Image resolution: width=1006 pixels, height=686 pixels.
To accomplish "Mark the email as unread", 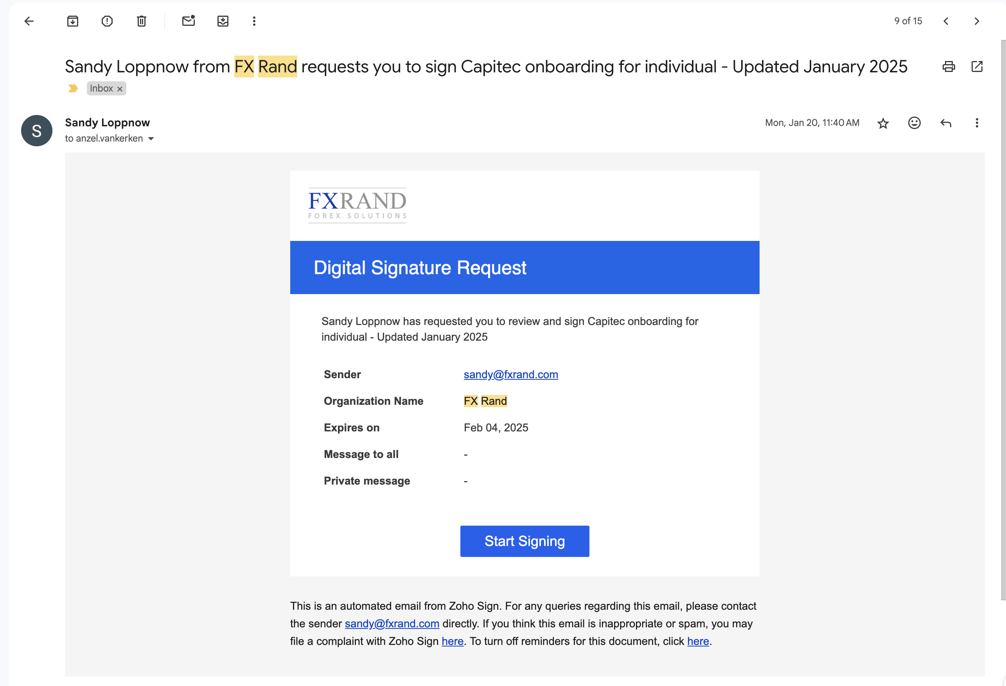I will [188, 21].
